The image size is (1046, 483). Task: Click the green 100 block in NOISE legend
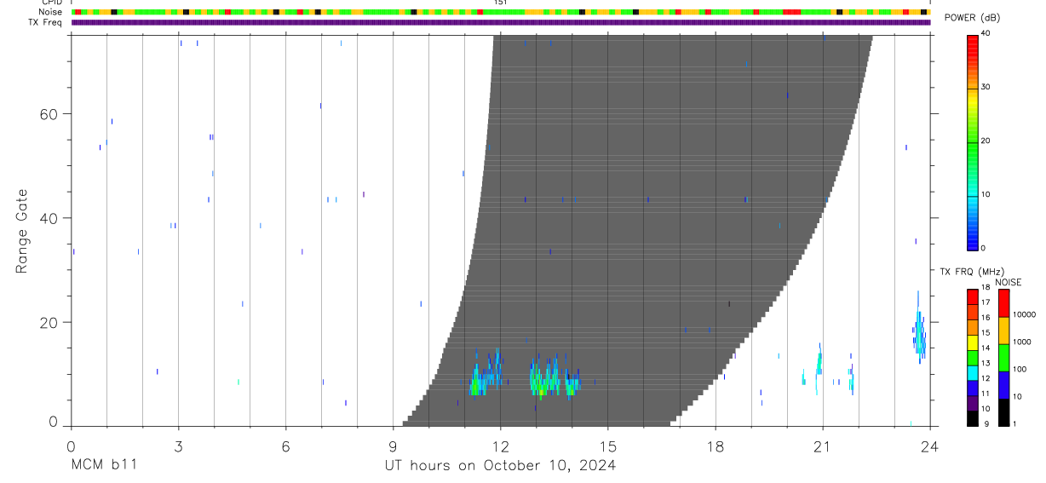coord(1003,357)
